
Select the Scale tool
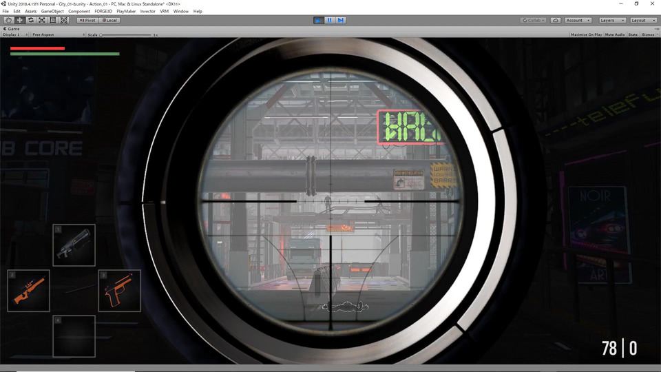(x=42, y=20)
